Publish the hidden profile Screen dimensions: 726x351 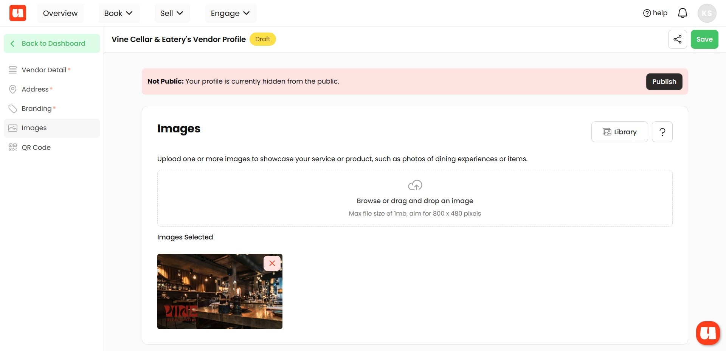(664, 81)
